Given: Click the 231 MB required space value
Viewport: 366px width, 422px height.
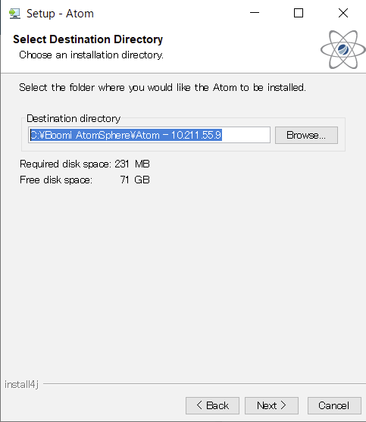Looking at the screenshot, I should pos(132,164).
